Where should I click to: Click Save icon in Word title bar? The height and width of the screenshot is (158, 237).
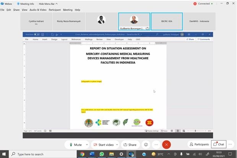[43, 35]
